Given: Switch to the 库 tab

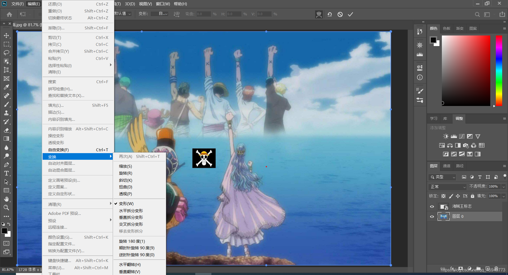Looking at the screenshot, I should tap(445, 118).
